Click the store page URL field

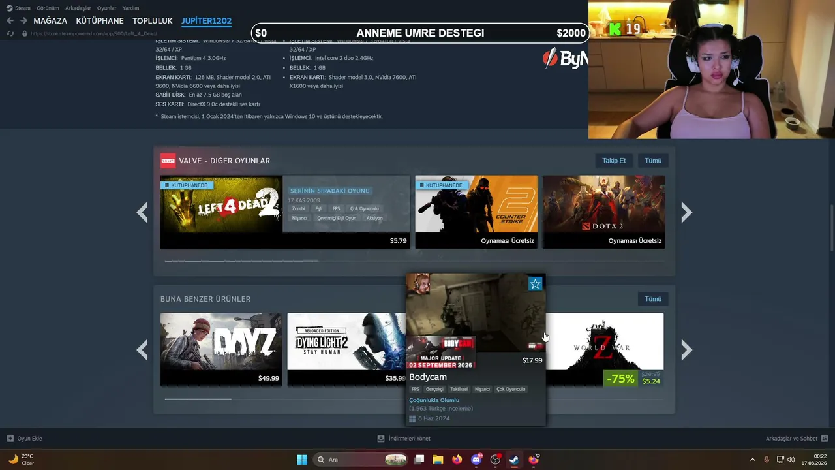pyautogui.click(x=94, y=33)
